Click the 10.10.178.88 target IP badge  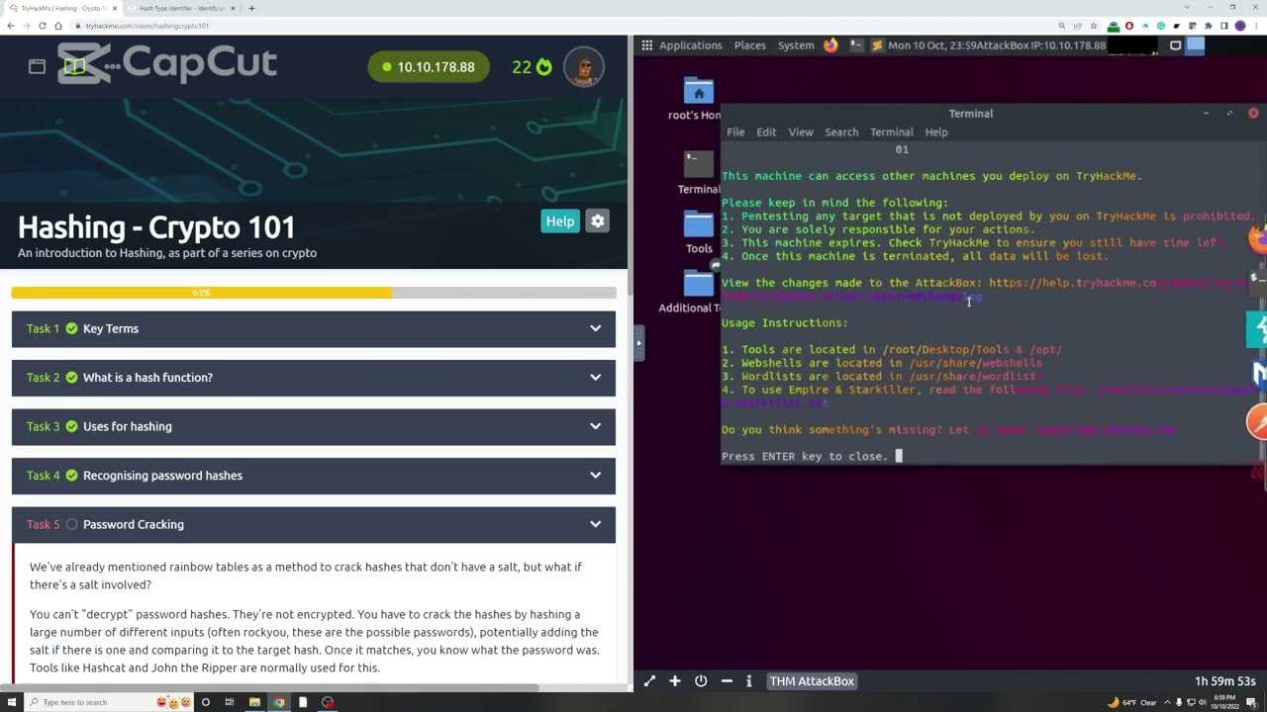[x=429, y=67]
